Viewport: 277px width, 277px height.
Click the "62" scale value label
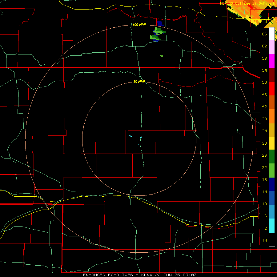pos(264,46)
